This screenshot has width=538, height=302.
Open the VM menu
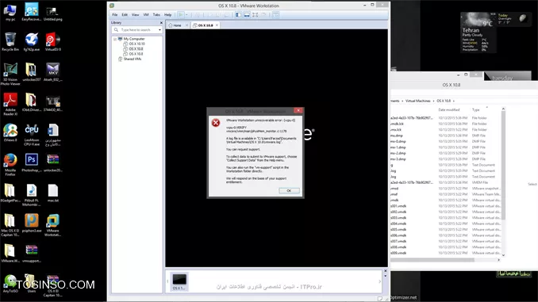point(146,15)
